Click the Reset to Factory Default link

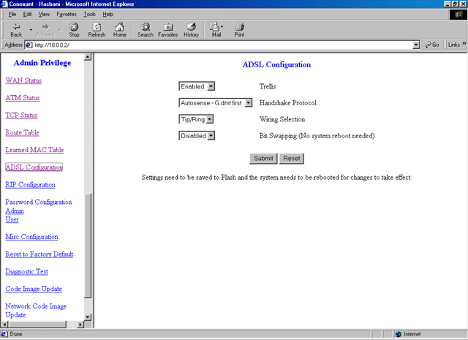39,254
